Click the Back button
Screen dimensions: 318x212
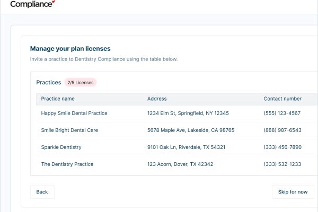click(x=42, y=192)
